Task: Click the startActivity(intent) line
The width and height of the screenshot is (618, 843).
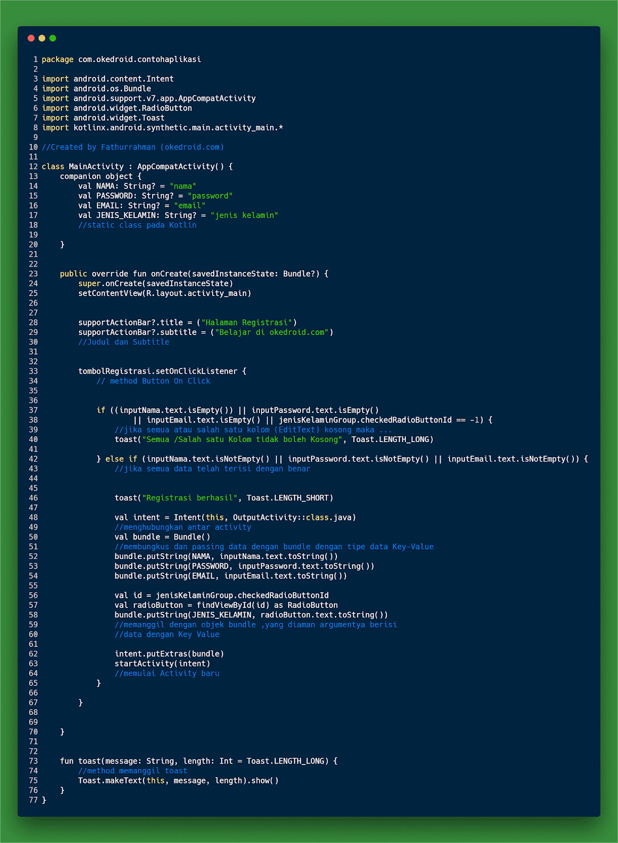Action: tap(162, 664)
